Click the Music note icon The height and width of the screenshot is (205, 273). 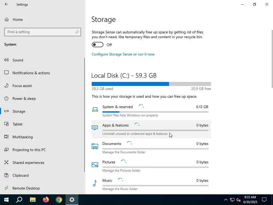click(x=95, y=183)
